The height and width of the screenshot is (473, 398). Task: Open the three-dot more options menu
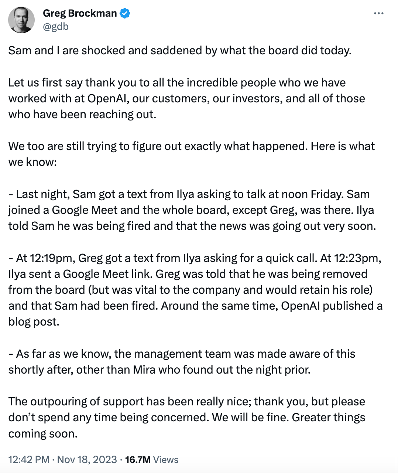coord(378,14)
